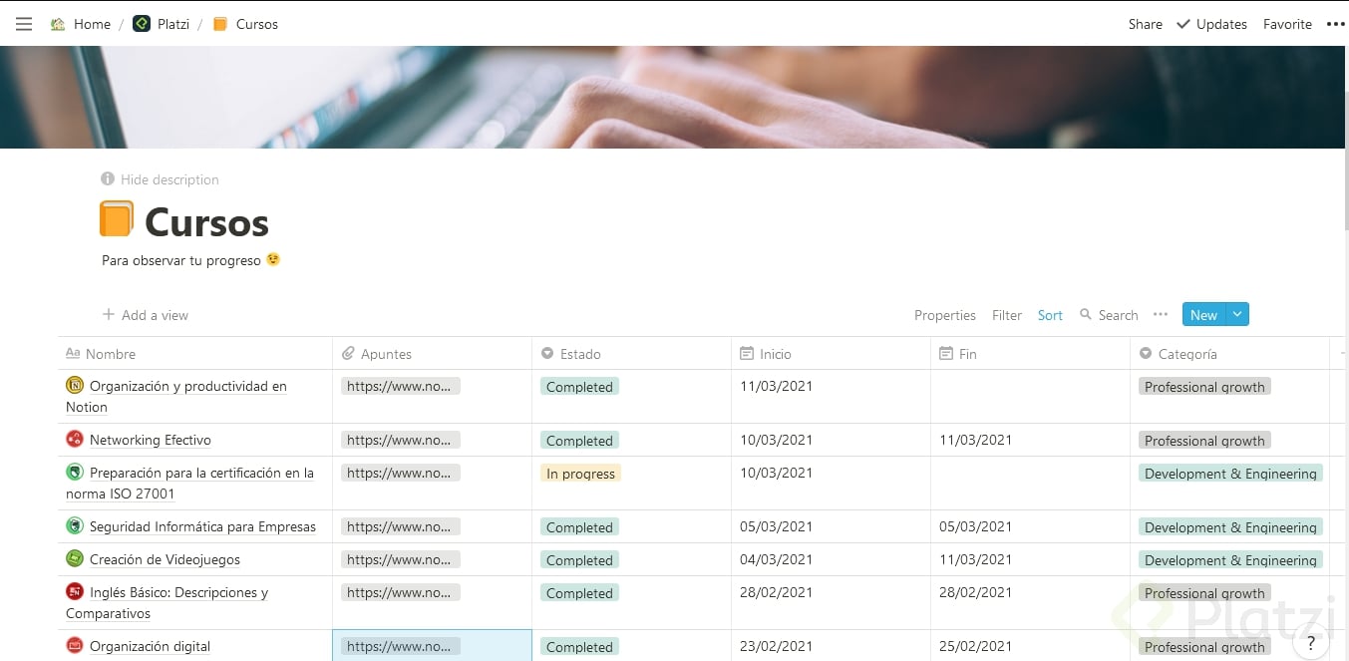1349x661 pixels.
Task: Click Fin date 05/03/2021 for Seguridad Informática
Action: click(975, 526)
